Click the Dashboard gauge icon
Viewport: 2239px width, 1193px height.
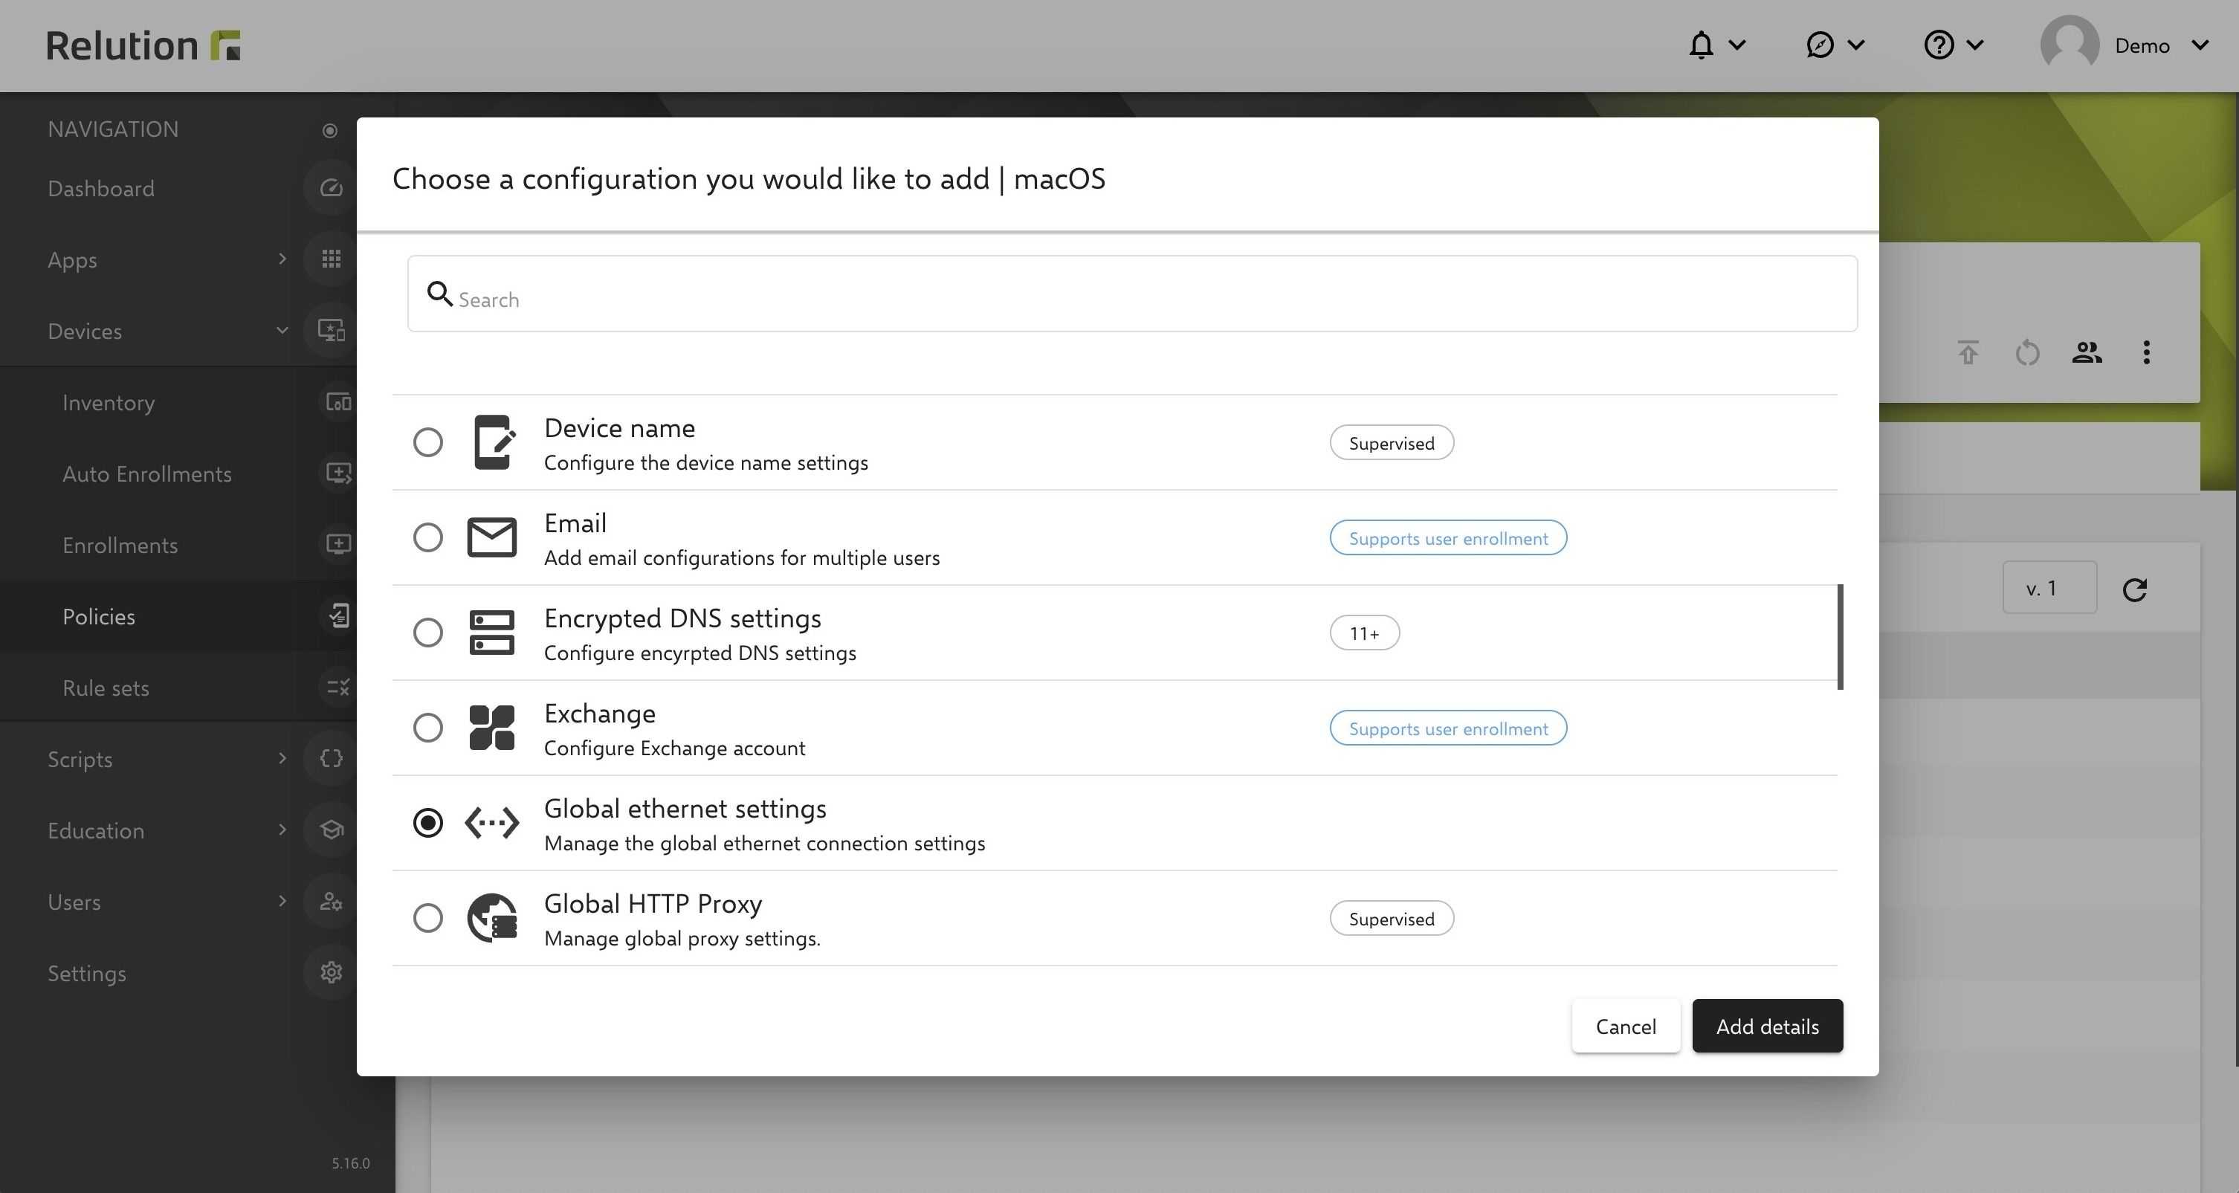click(331, 189)
